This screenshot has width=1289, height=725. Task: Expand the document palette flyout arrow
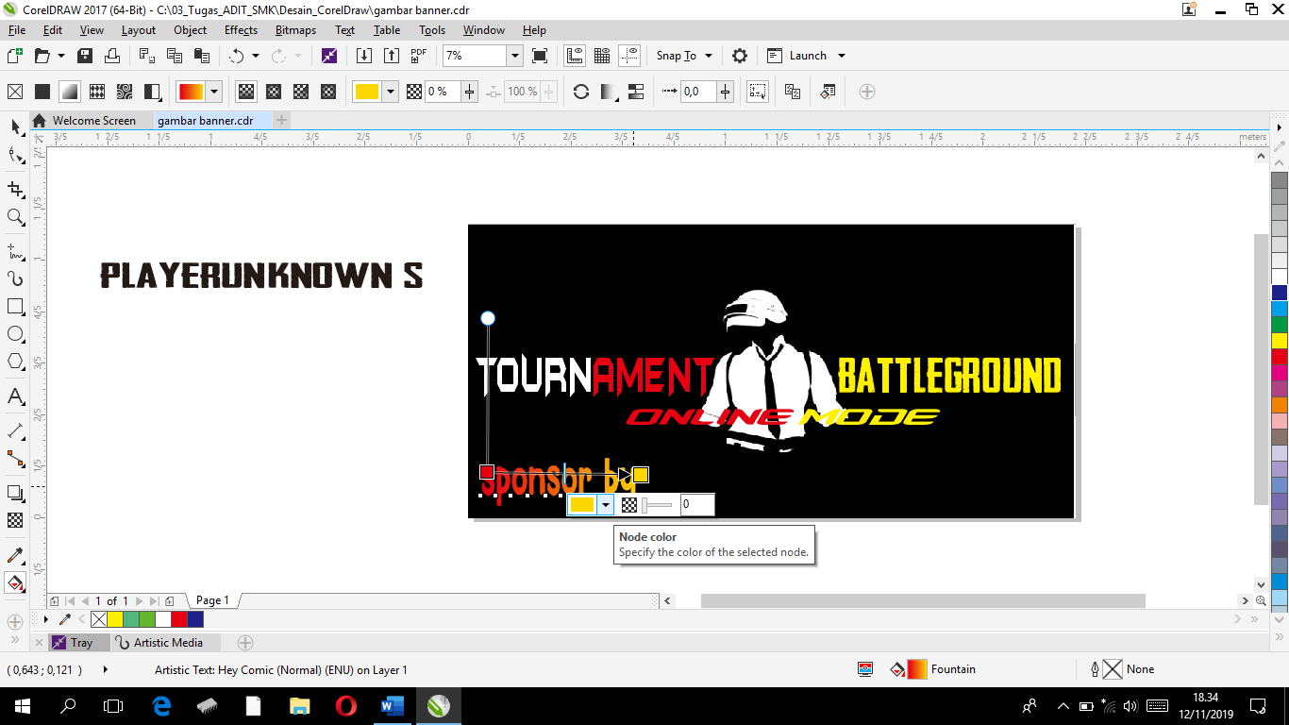coord(46,619)
